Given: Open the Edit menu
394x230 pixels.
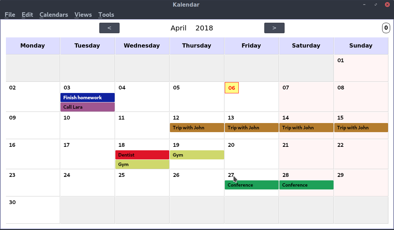Looking at the screenshot, I should (27, 15).
